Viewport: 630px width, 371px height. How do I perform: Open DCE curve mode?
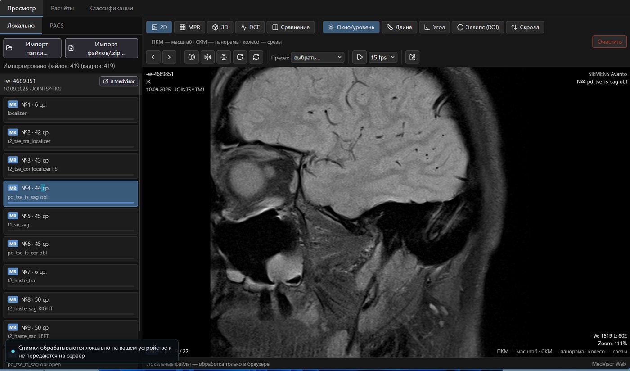[x=250, y=27]
